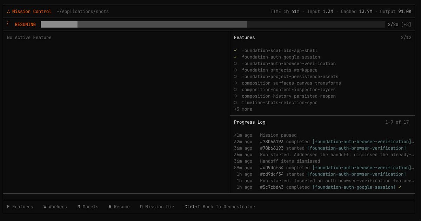Click the 32m ago timestamp
The image size is (421, 221).
pyautogui.click(x=243, y=142)
